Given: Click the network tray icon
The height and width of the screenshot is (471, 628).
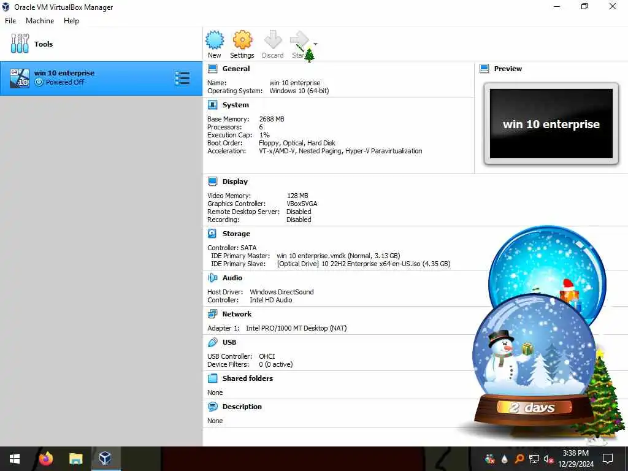Looking at the screenshot, I should click(534, 459).
